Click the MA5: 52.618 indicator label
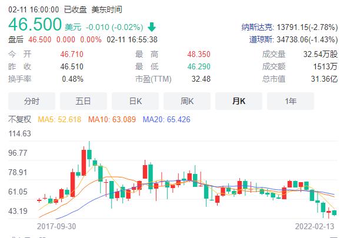 click(59, 119)
